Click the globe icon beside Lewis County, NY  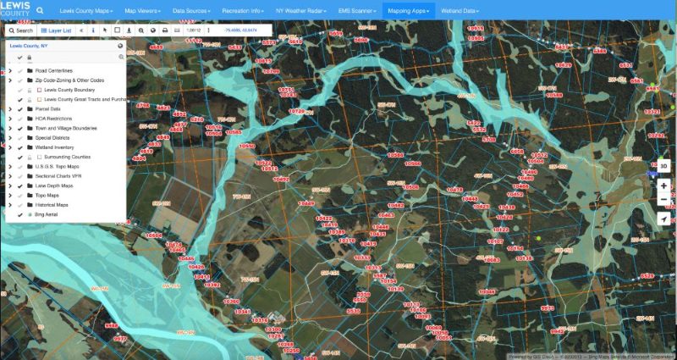(x=120, y=46)
